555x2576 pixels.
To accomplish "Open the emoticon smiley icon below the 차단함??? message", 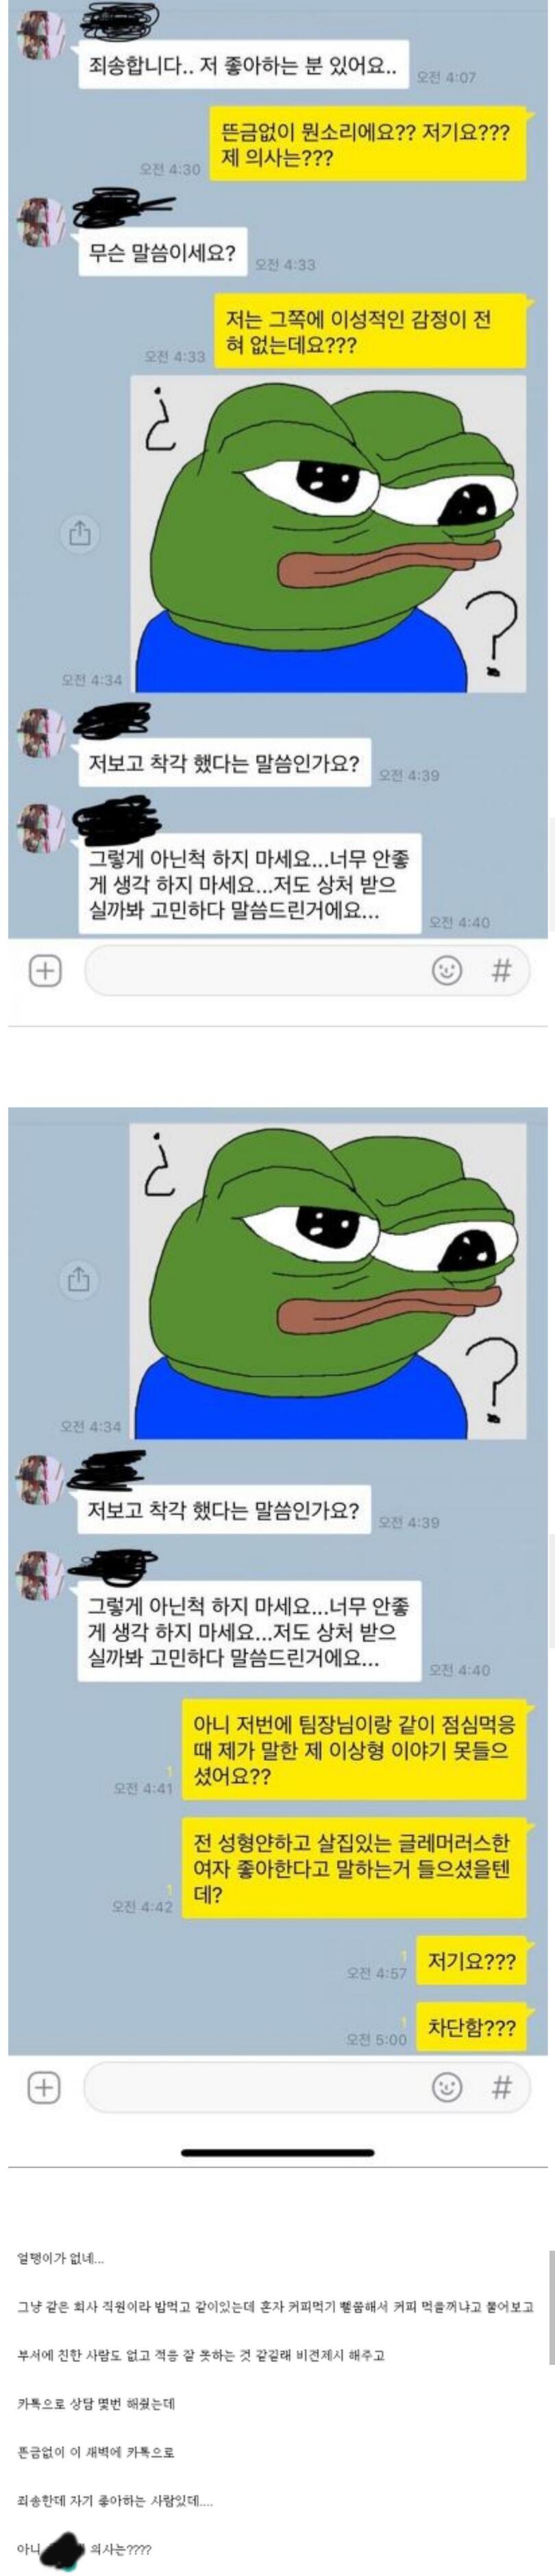I will coord(446,2086).
